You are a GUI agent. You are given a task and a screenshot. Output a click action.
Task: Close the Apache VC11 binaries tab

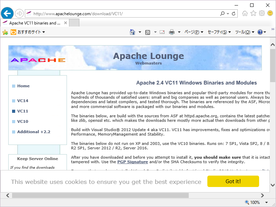[x=66, y=23]
